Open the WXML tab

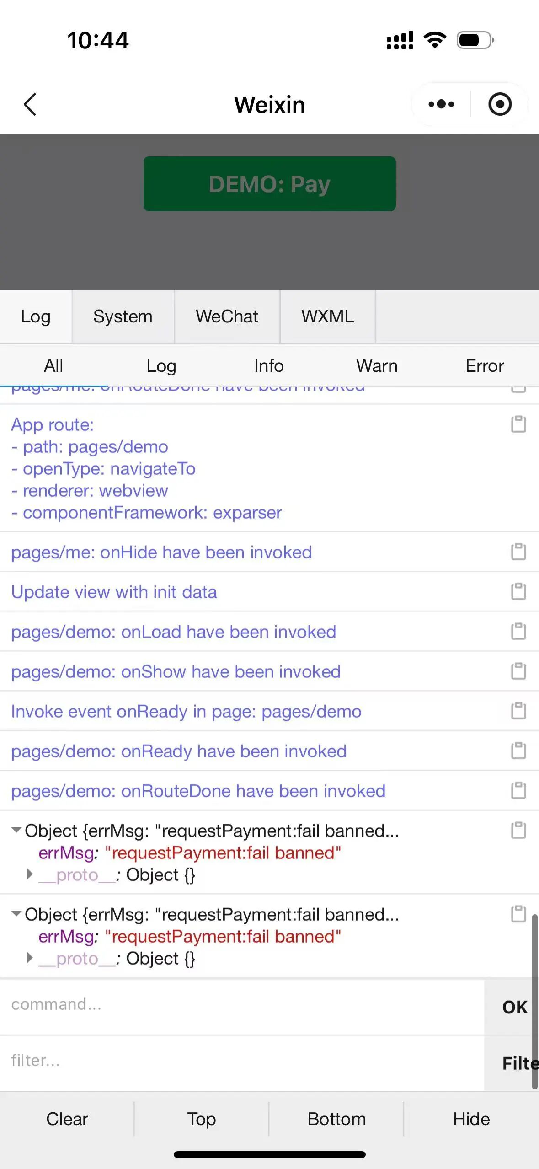coord(327,316)
